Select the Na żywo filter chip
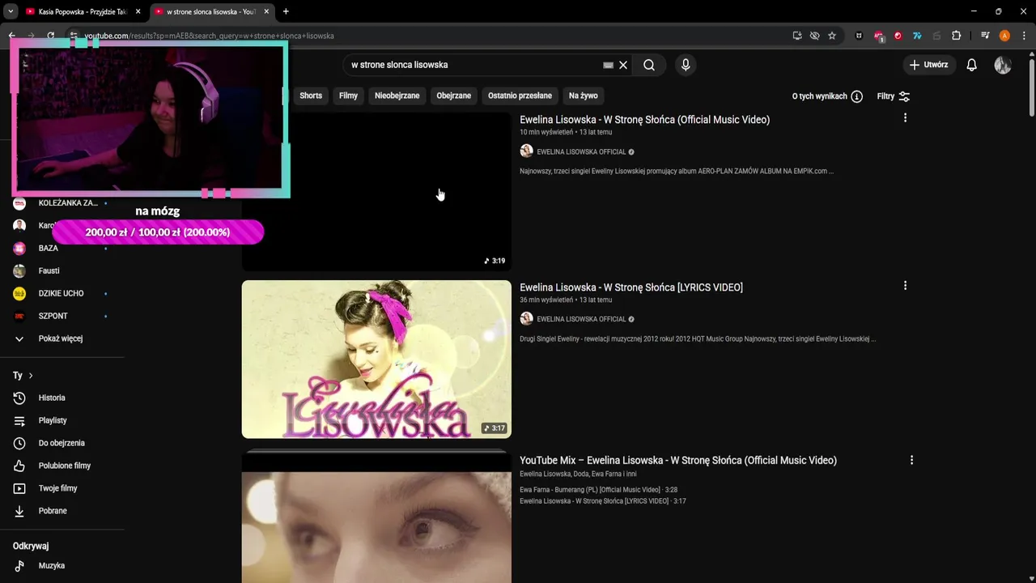The width and height of the screenshot is (1036, 583). click(x=584, y=96)
